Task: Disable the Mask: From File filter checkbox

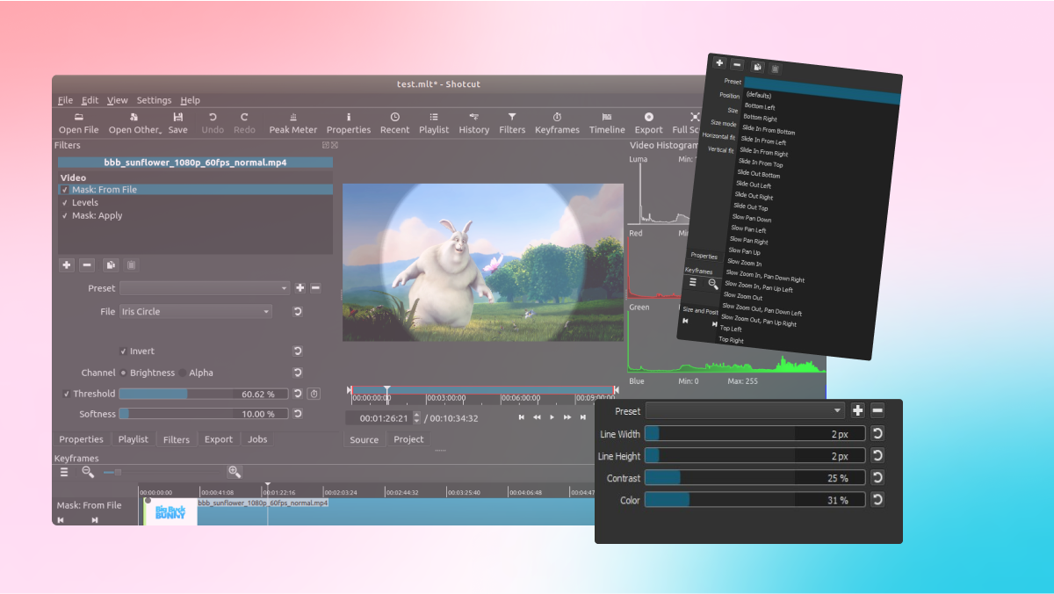Action: pos(65,190)
